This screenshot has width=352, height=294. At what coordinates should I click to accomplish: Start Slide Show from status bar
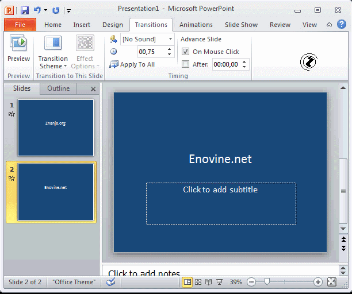pos(219,282)
